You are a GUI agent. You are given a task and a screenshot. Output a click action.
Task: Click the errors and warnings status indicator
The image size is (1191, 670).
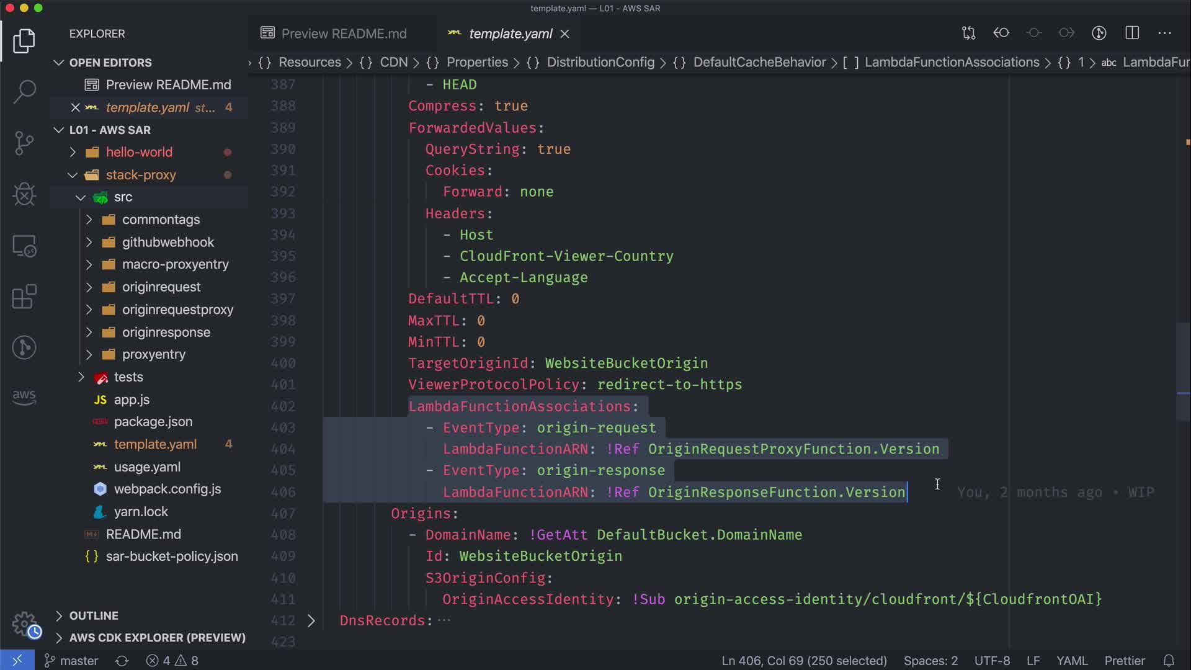coord(172,661)
